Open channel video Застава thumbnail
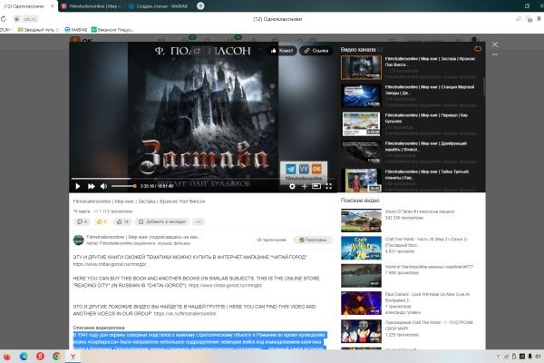544x363 pixels. (361, 67)
